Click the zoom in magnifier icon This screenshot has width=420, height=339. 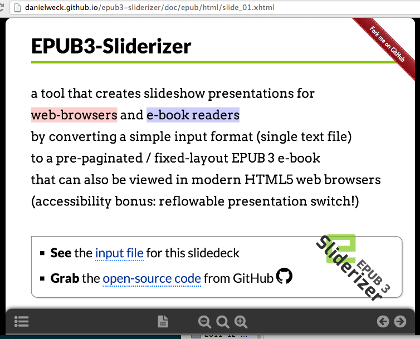[x=241, y=322]
